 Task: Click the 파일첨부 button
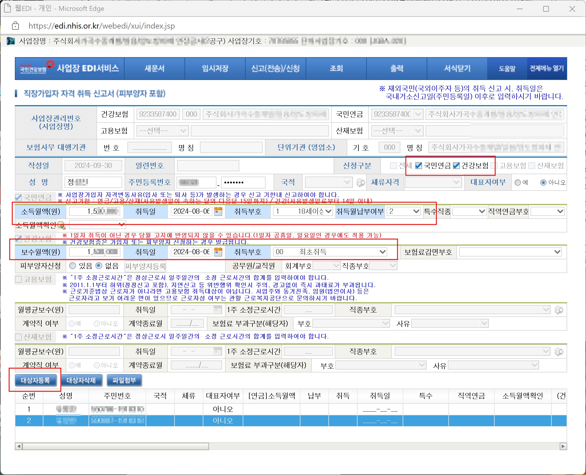124,380
